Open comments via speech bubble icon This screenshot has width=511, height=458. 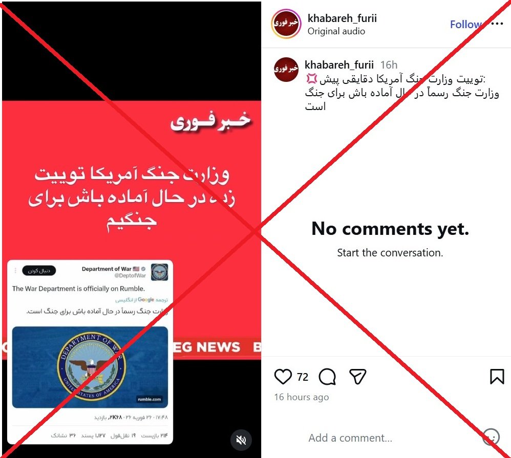327,377
